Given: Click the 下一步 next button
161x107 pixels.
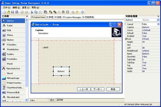Looking at the screenshot, I should [98, 89].
